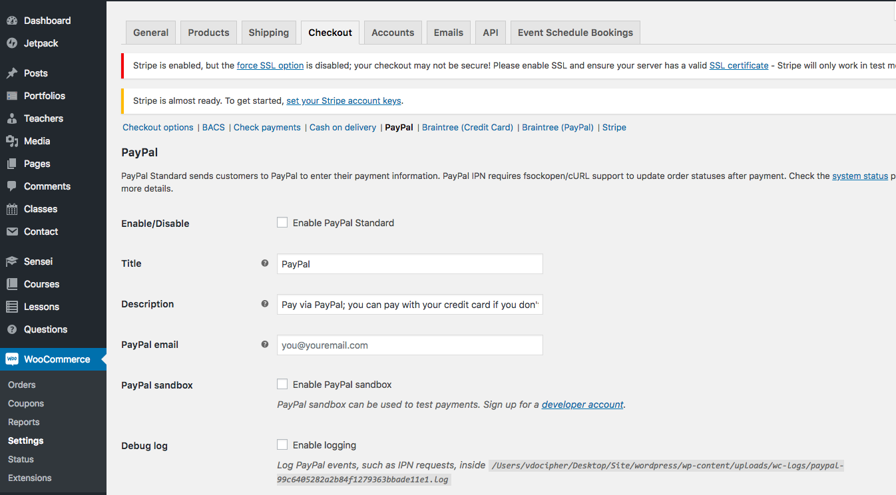Image resolution: width=896 pixels, height=495 pixels.
Task: Click into the Description text field
Action: pos(410,305)
